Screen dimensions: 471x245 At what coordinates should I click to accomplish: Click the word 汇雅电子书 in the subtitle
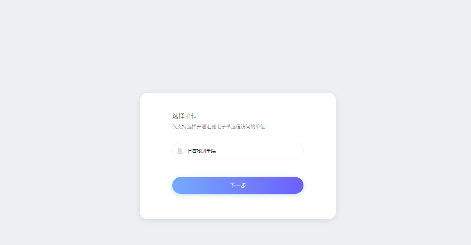click(x=220, y=127)
